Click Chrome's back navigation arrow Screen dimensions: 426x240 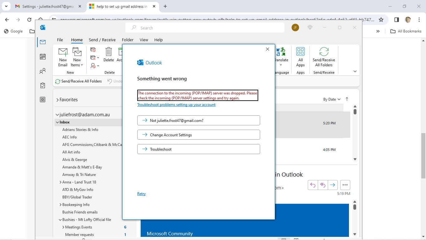(7, 19)
